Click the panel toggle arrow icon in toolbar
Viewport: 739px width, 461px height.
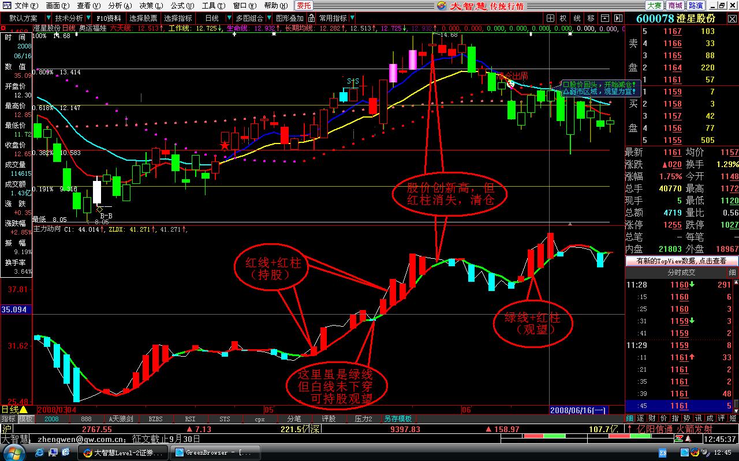point(618,18)
